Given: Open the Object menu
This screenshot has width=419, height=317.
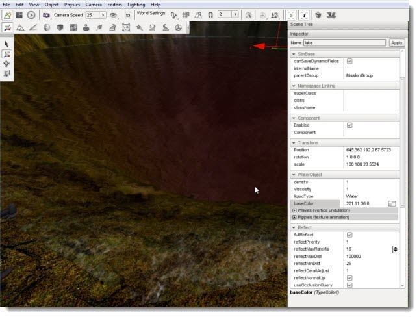Looking at the screenshot, I should (51, 5).
